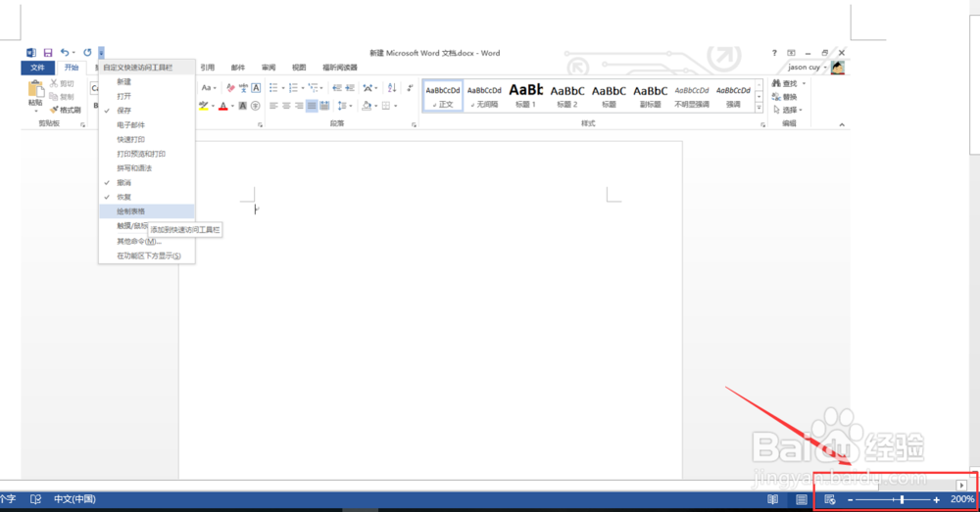Open the 文件 (File) tab

pos(37,68)
